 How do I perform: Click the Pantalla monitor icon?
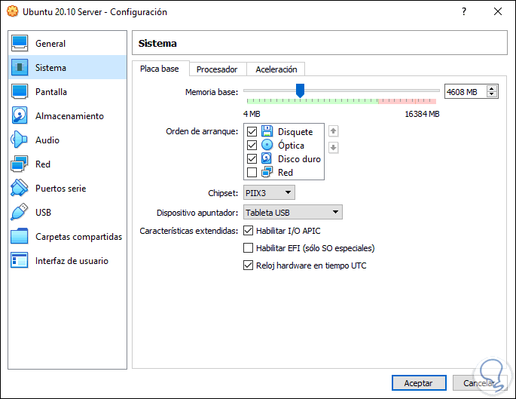20,92
